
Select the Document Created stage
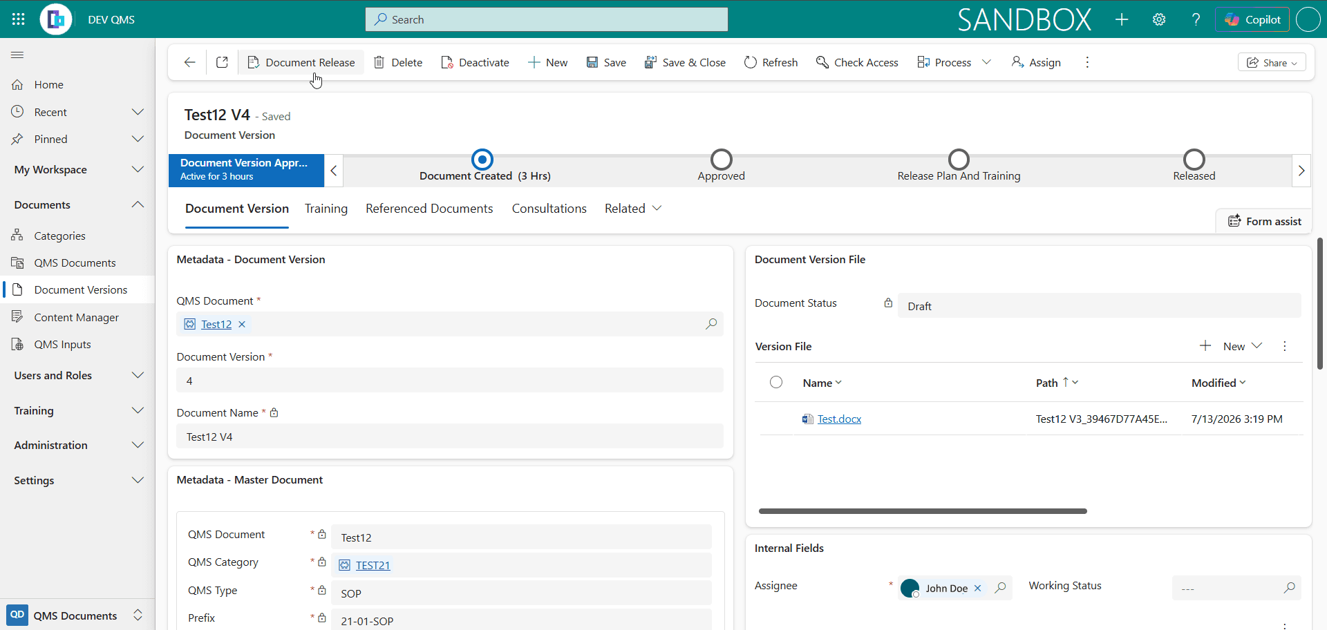[x=482, y=160]
